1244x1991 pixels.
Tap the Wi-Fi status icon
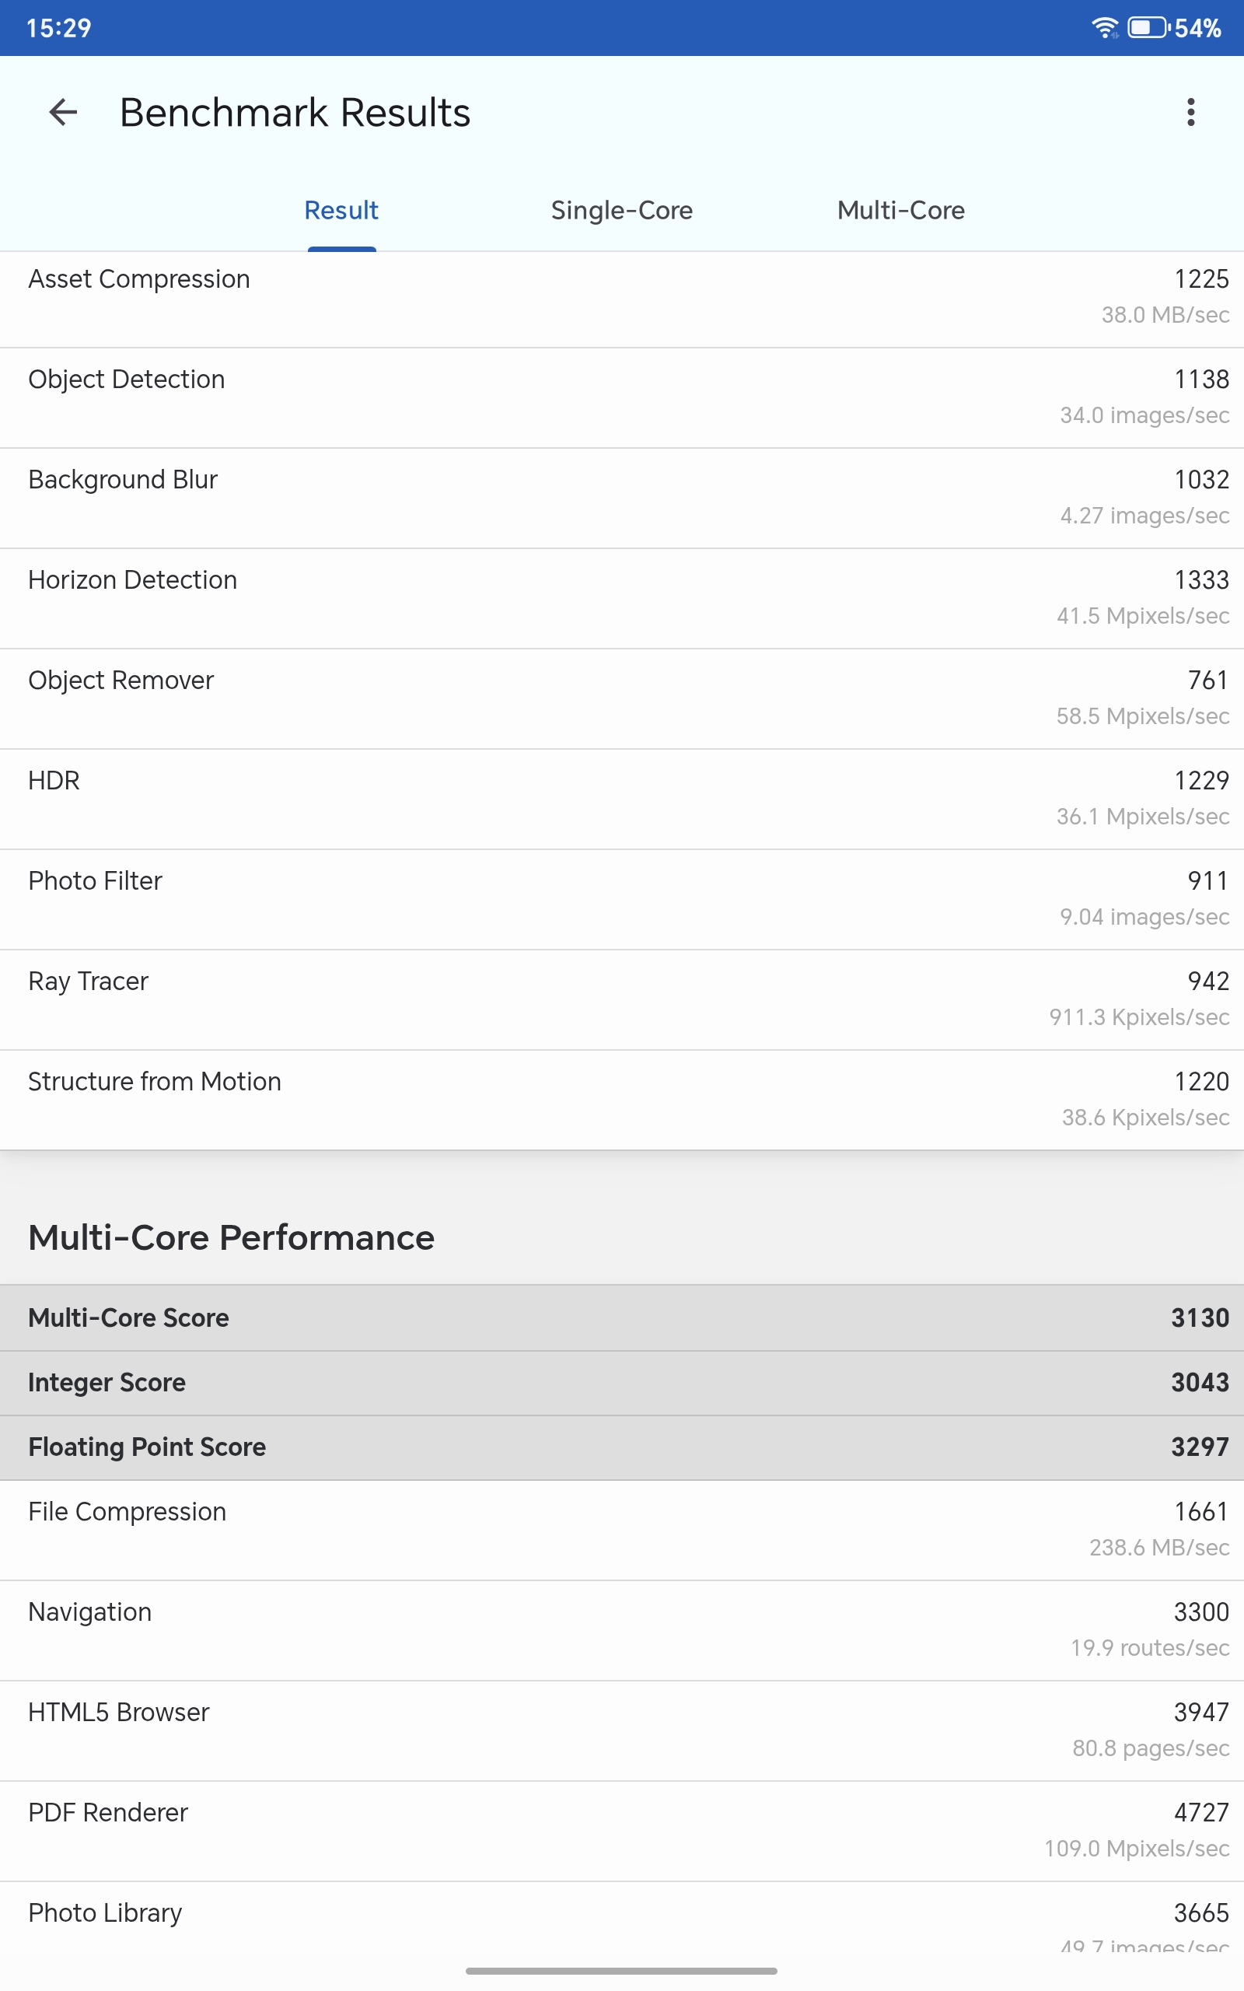point(1104,28)
